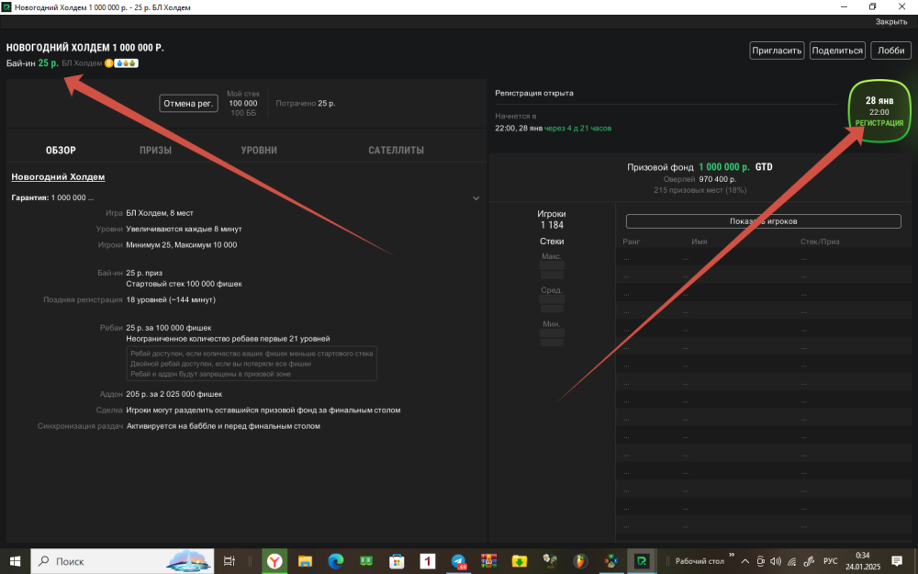Image resolution: width=918 pixels, height=574 pixels.
Task: Open the Windows notification center
Action: tap(897, 560)
